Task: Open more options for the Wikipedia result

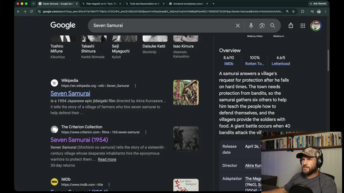Action: pos(135,86)
